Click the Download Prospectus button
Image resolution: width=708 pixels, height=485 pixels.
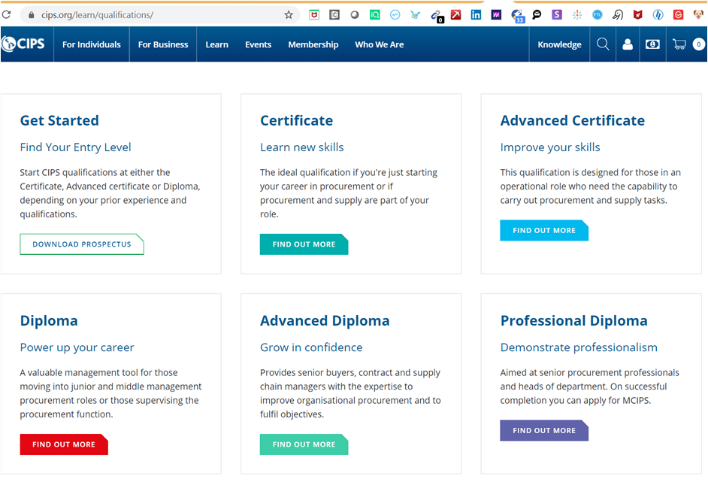click(81, 244)
